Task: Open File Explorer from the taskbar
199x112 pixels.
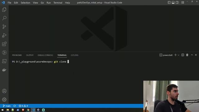Action: (x=8, y=110)
